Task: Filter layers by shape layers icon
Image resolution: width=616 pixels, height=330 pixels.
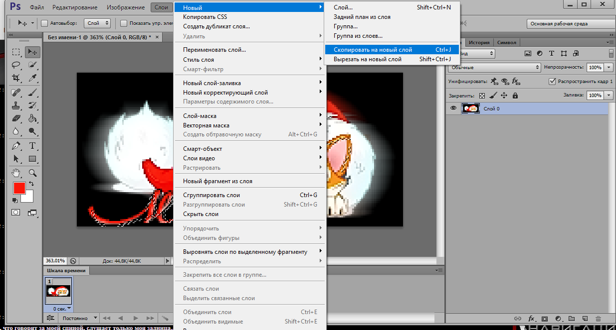Action: coord(564,53)
